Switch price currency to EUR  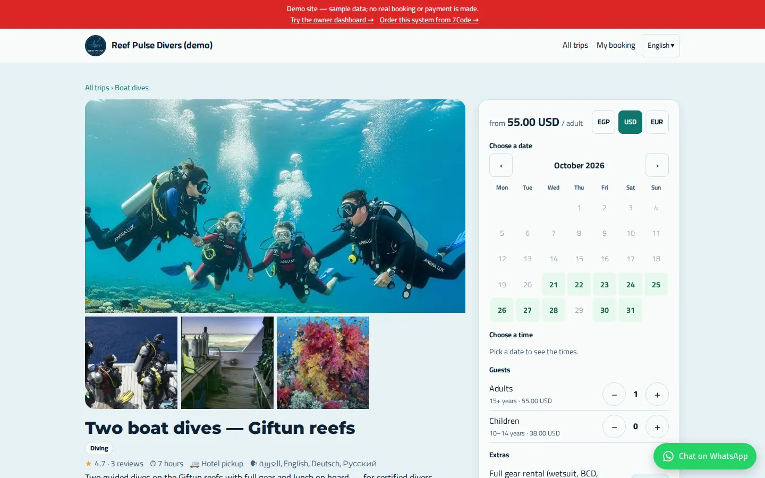pyautogui.click(x=657, y=122)
